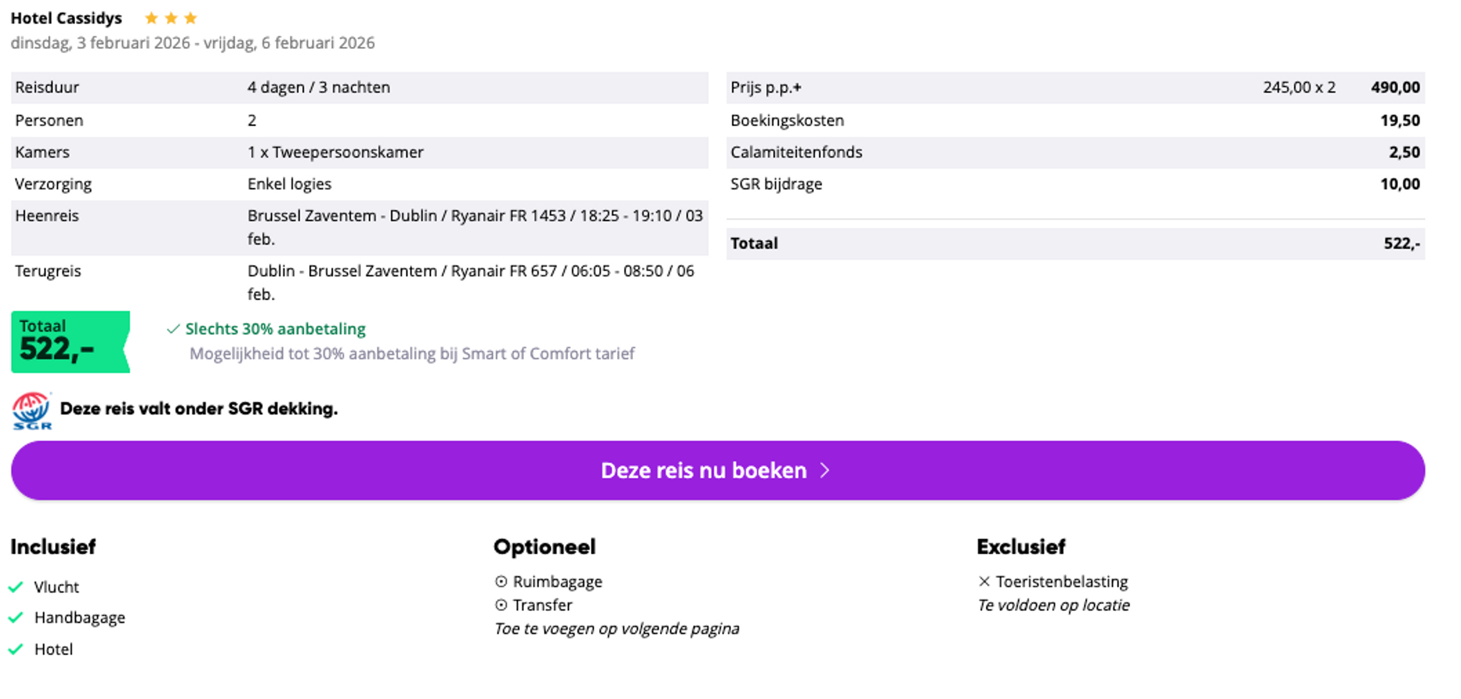Click the Hotel Cassidys title

pos(66,19)
